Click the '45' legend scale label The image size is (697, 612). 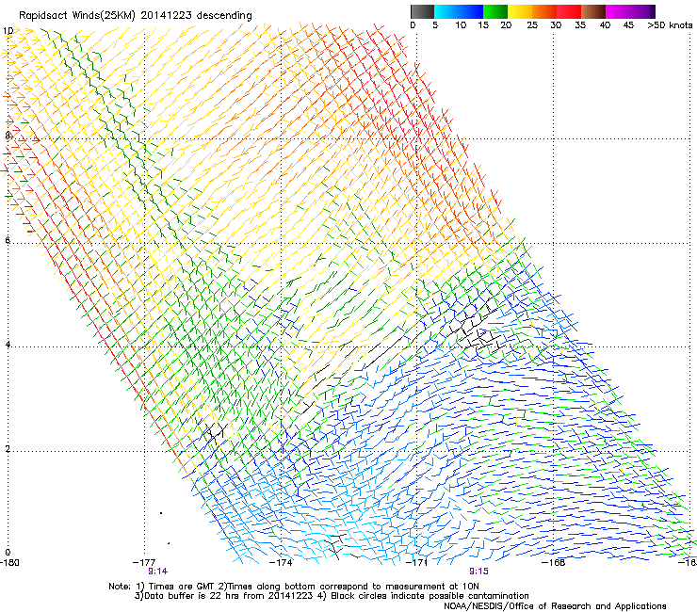[628, 25]
